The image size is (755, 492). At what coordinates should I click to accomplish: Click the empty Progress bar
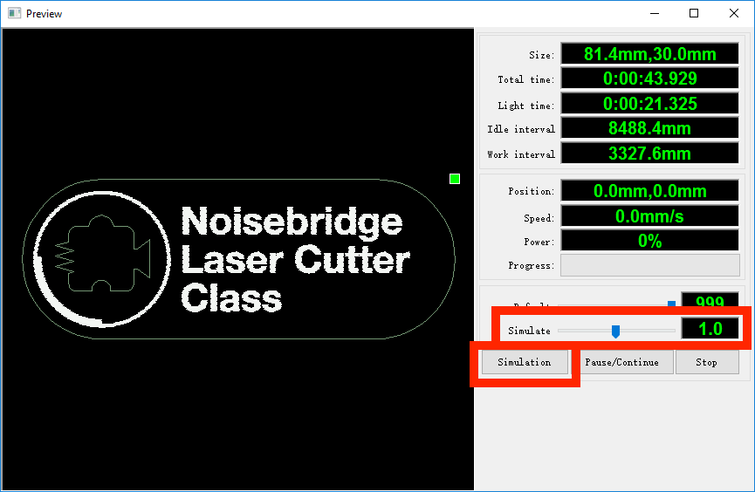click(649, 265)
